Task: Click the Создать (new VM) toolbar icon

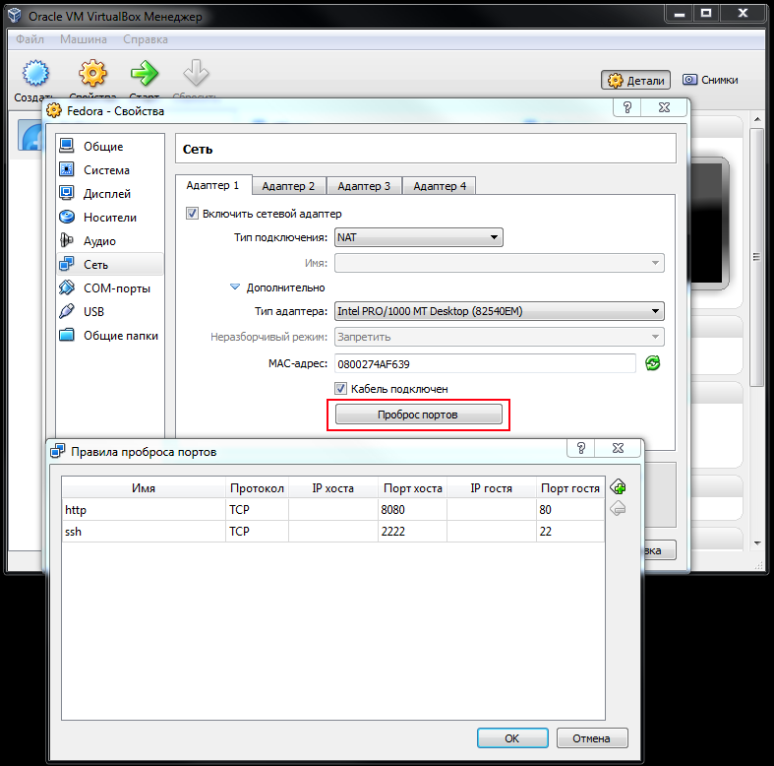Action: coord(35,73)
